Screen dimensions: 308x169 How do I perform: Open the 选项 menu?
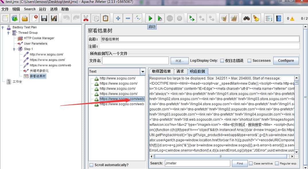pyautogui.click(x=54, y=9)
